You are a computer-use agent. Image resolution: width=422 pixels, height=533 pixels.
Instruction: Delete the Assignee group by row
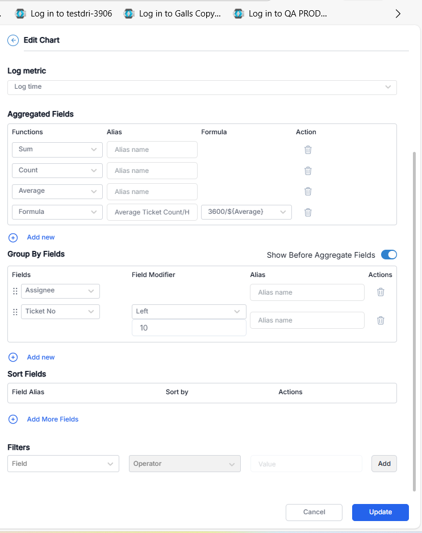(x=381, y=292)
